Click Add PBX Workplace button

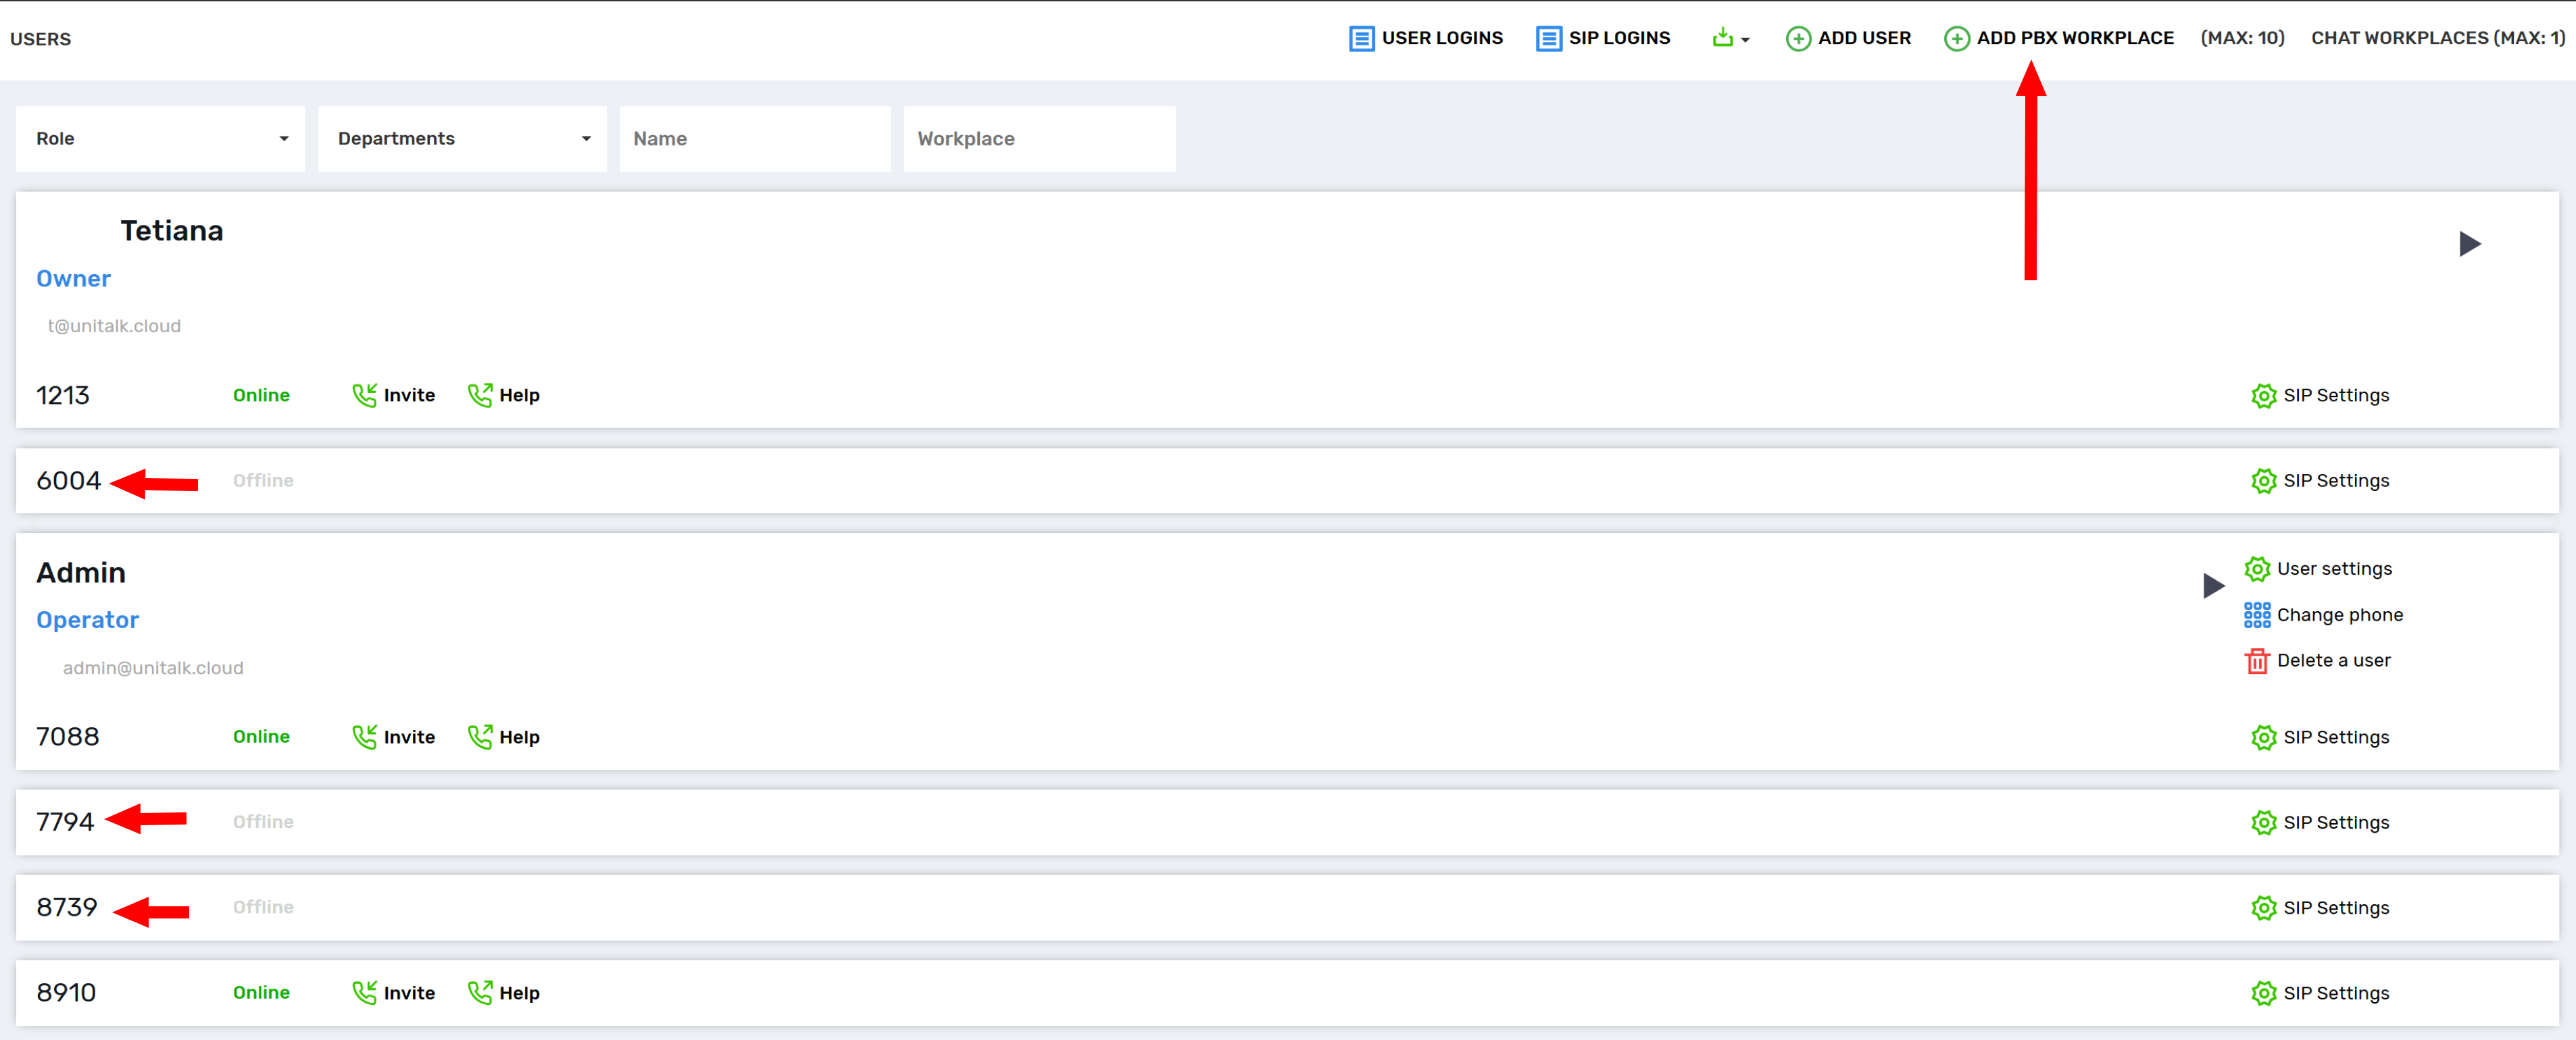[2059, 38]
